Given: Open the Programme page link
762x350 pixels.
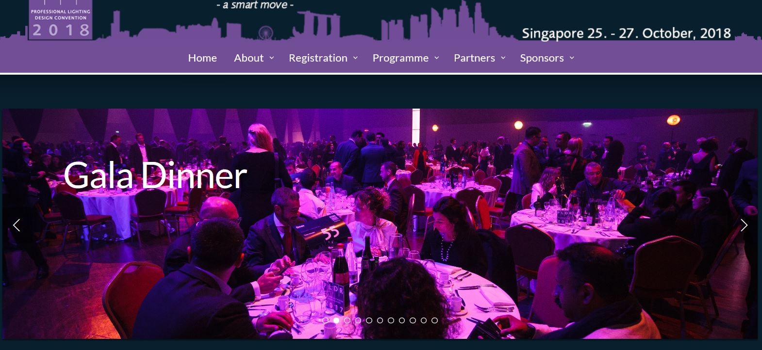Looking at the screenshot, I should pos(400,58).
